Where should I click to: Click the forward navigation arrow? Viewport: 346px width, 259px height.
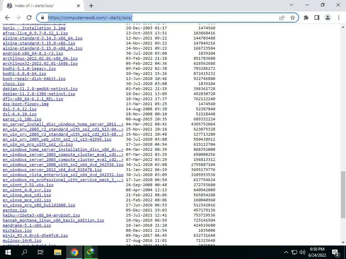coord(18,18)
